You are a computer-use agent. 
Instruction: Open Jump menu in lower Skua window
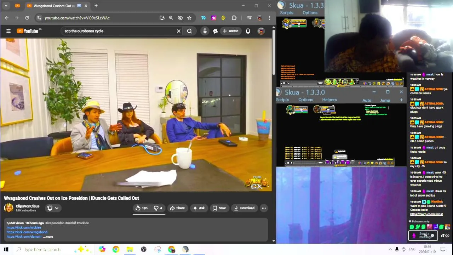pyautogui.click(x=385, y=101)
